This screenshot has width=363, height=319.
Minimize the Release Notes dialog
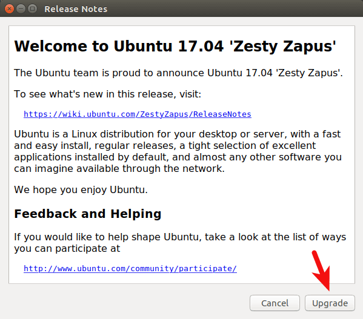[21, 9]
